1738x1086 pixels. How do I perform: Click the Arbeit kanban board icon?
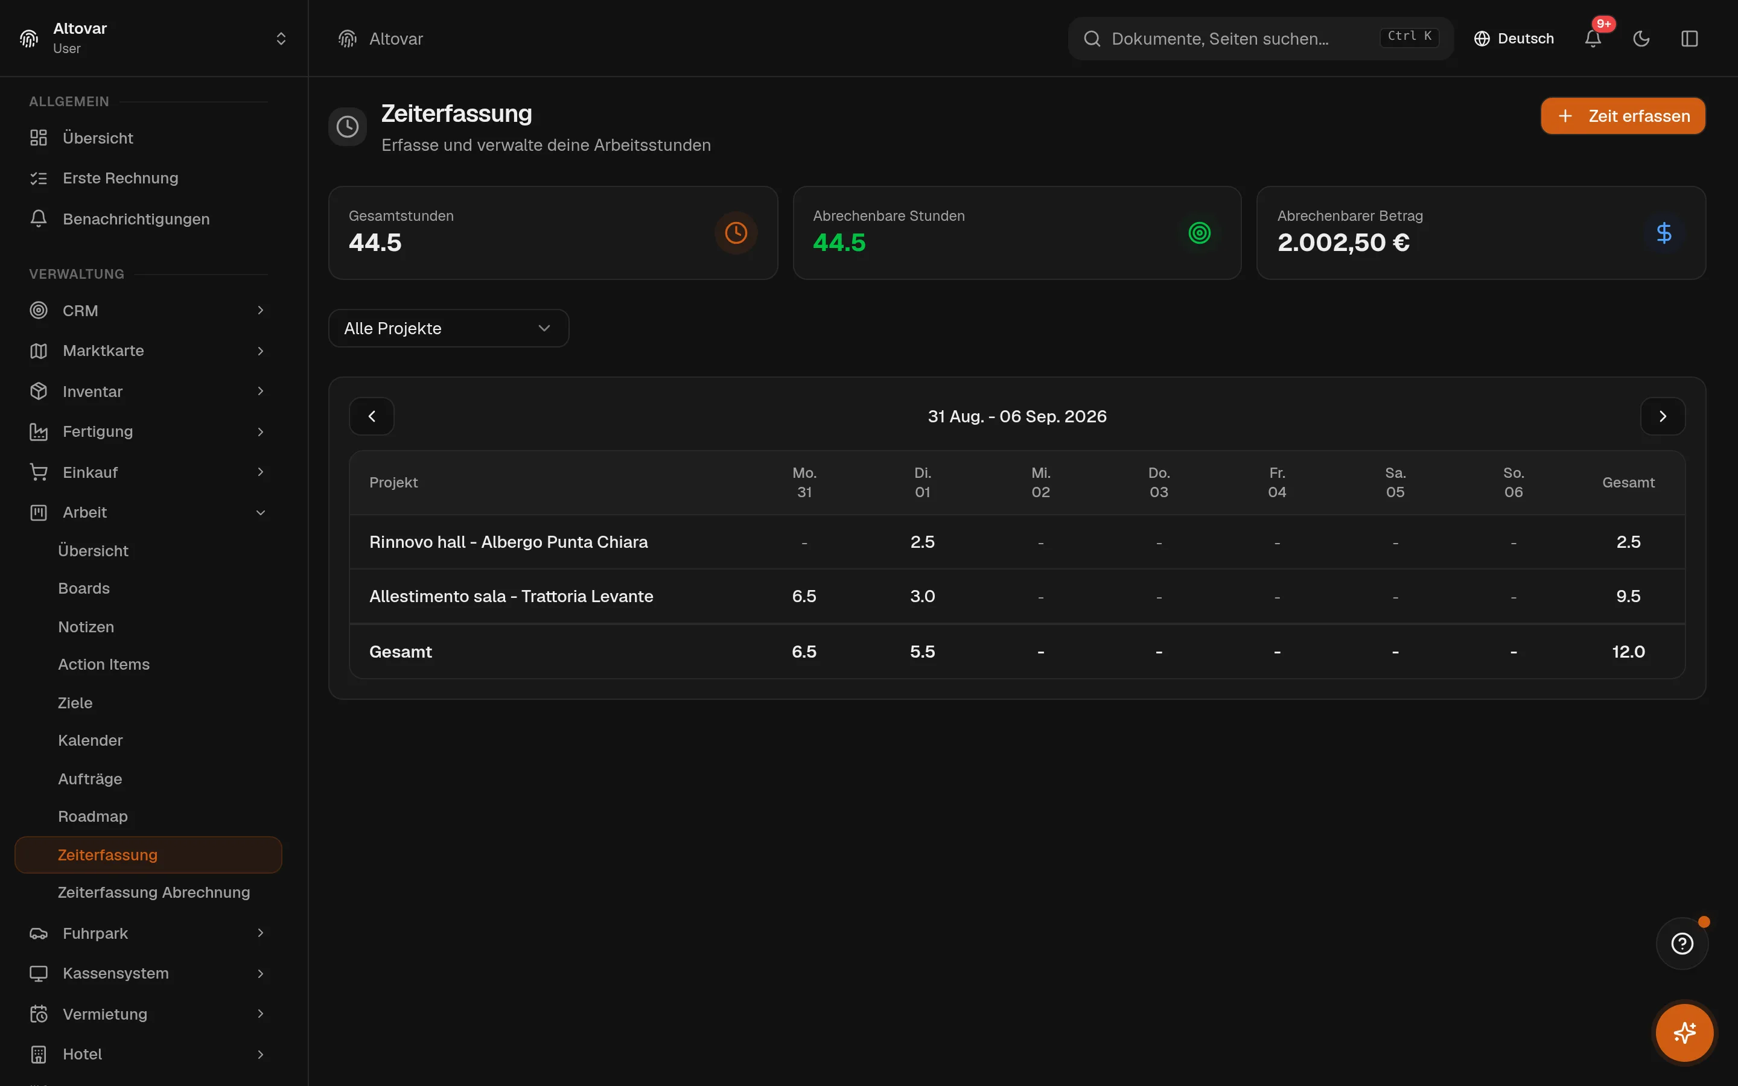pyautogui.click(x=39, y=512)
